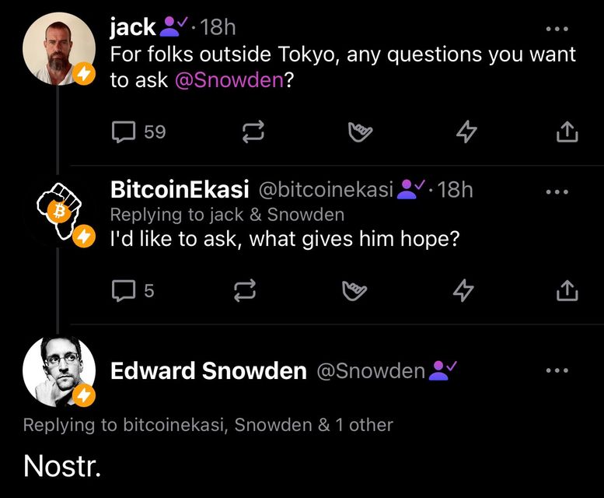
Task: Share BitcoinEkasi's post
Action: [567, 291]
